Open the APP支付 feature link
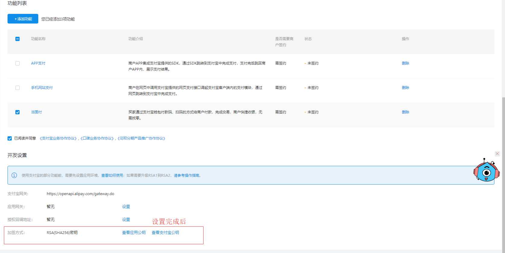The width and height of the screenshot is (505, 253). tap(38, 63)
